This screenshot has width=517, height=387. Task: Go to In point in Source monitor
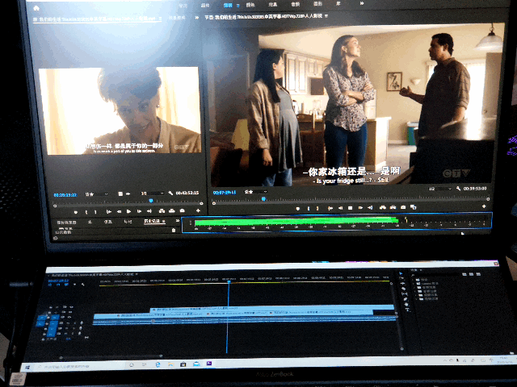pos(108,211)
